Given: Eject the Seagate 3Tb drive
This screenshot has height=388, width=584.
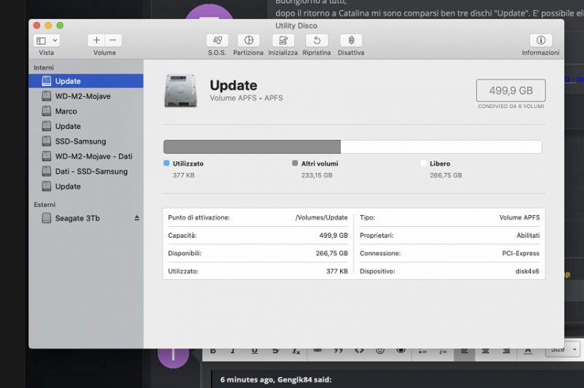Looking at the screenshot, I should (137, 218).
